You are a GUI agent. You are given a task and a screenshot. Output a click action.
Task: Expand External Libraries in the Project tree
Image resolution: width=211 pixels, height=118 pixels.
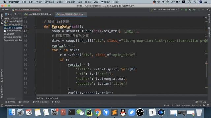13,37
